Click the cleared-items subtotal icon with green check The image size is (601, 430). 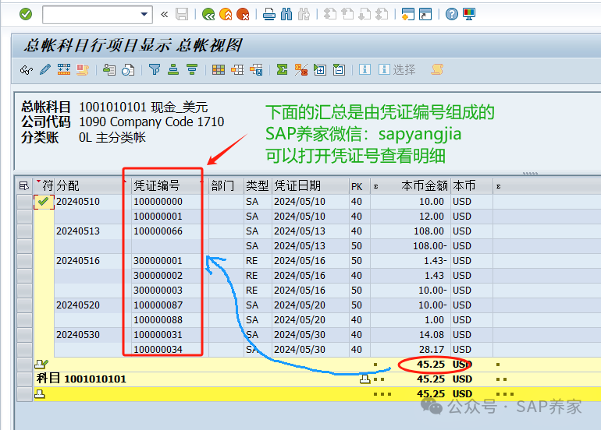41,365
